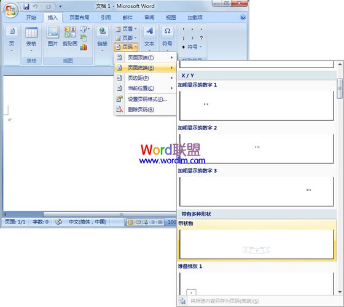Screen dimensions: 344x307
Task: Insert chart icon in 插图 group
Action: 84,47
